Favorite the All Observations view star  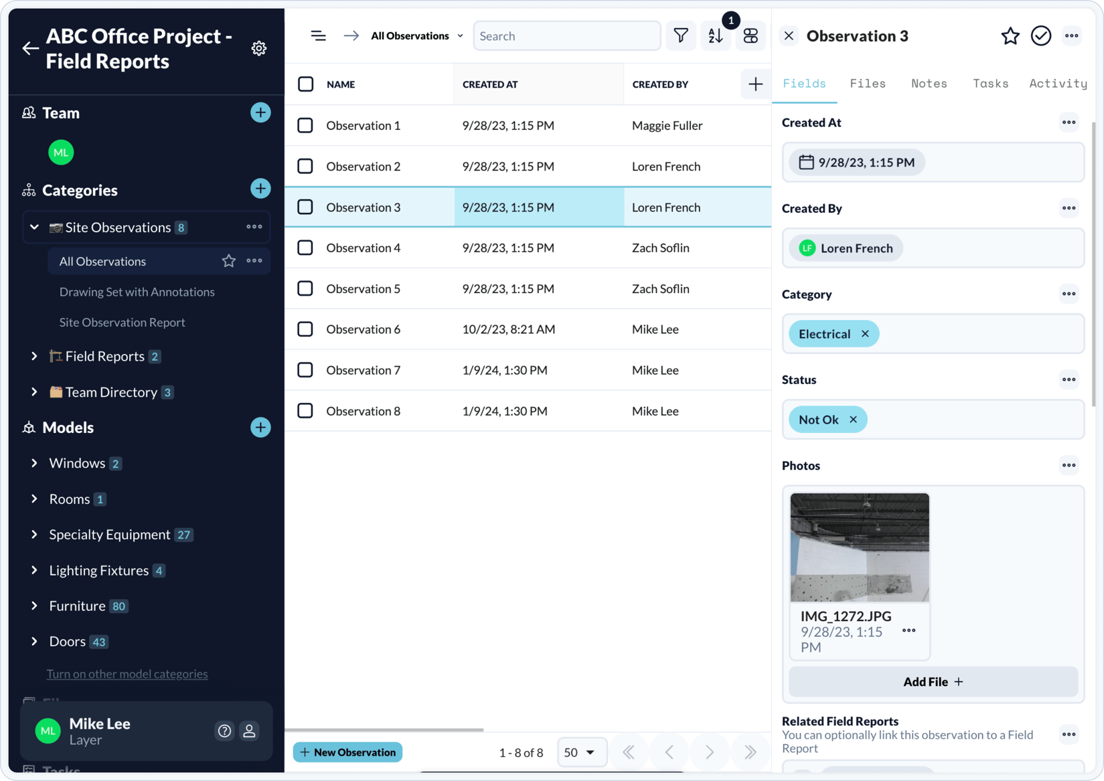pos(229,261)
